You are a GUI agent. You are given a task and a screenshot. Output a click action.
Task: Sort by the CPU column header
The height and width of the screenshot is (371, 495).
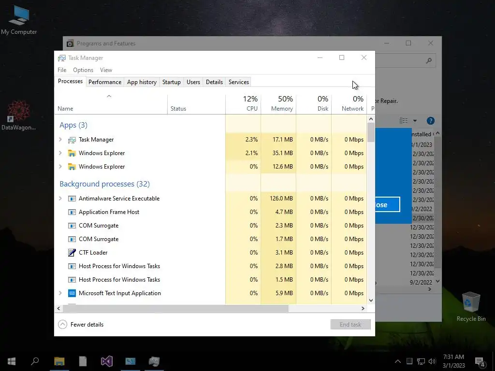coord(244,104)
